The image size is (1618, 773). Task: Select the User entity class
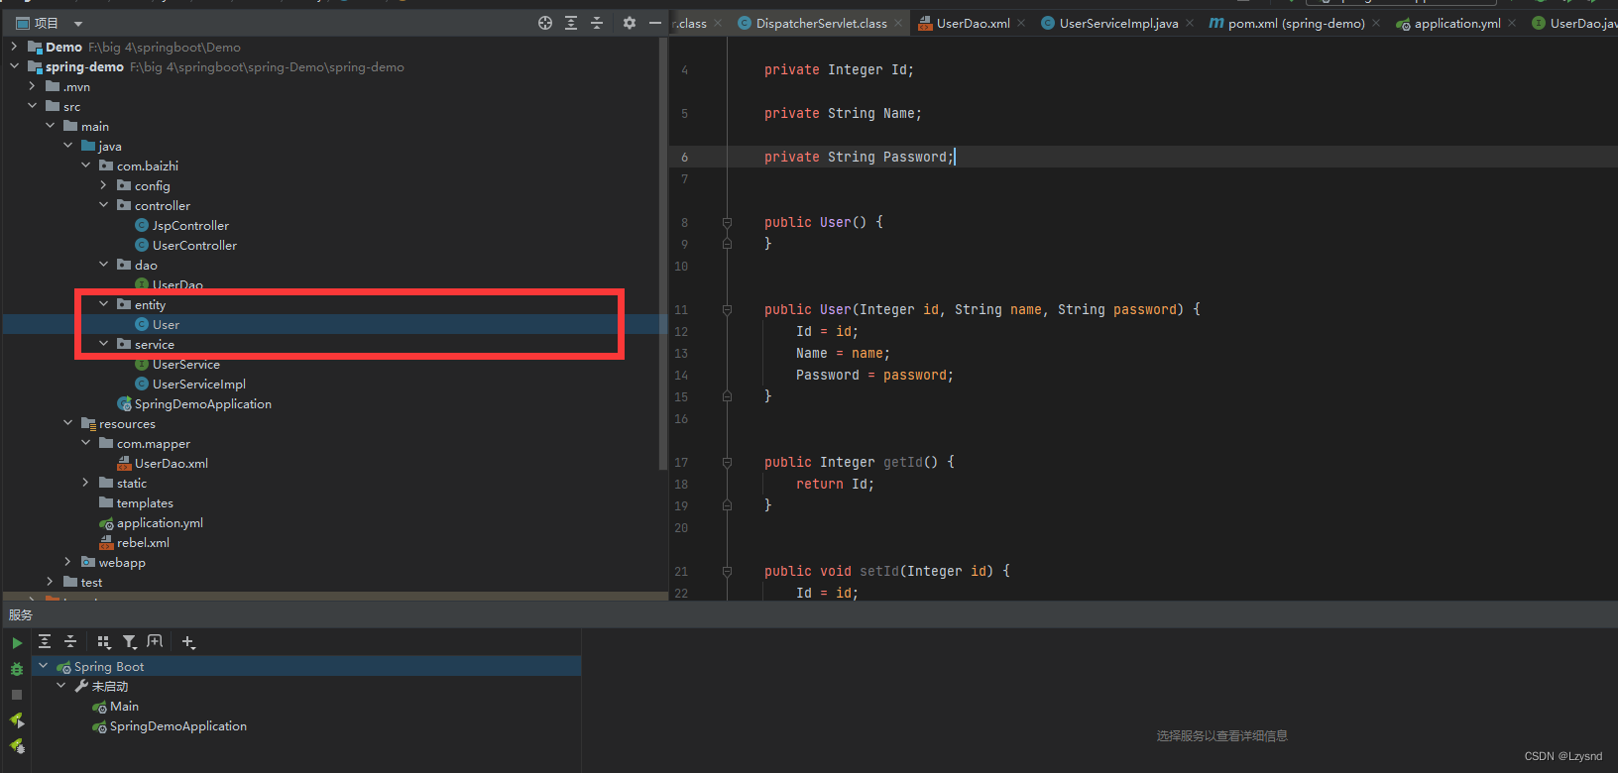pyautogui.click(x=166, y=325)
